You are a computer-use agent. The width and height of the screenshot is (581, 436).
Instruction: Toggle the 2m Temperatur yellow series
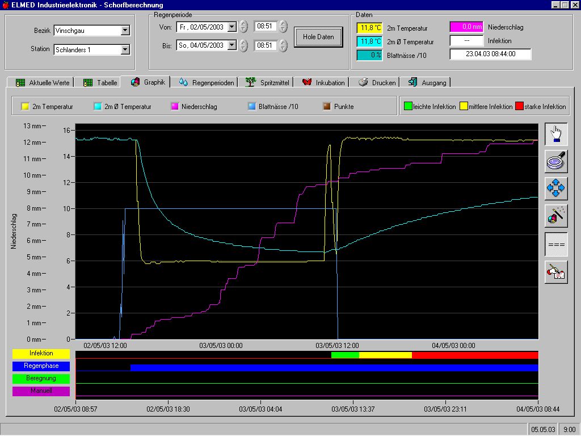pyautogui.click(x=25, y=106)
